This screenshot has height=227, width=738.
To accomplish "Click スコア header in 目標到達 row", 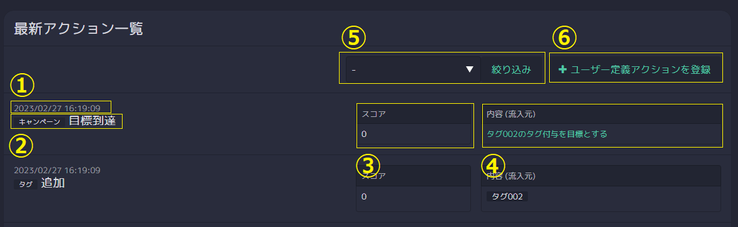I will [x=374, y=114].
